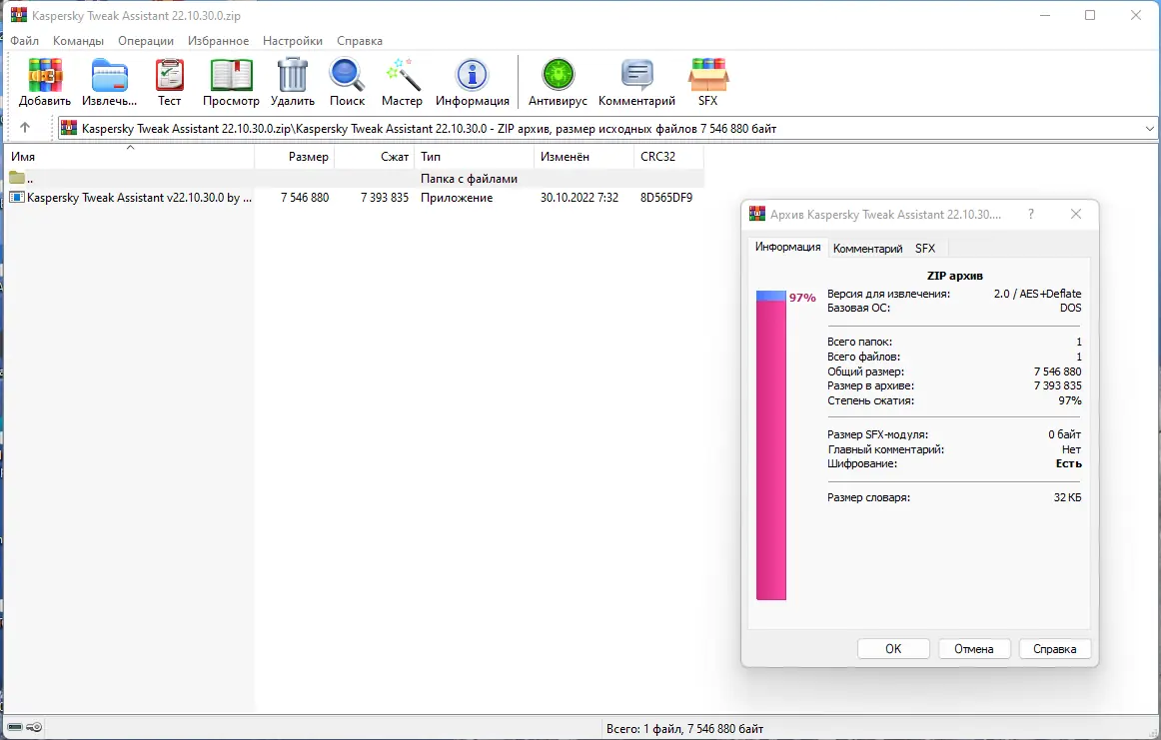1161x740 pixels.
Task: Click the Информация toolbar icon
Action: point(472,75)
